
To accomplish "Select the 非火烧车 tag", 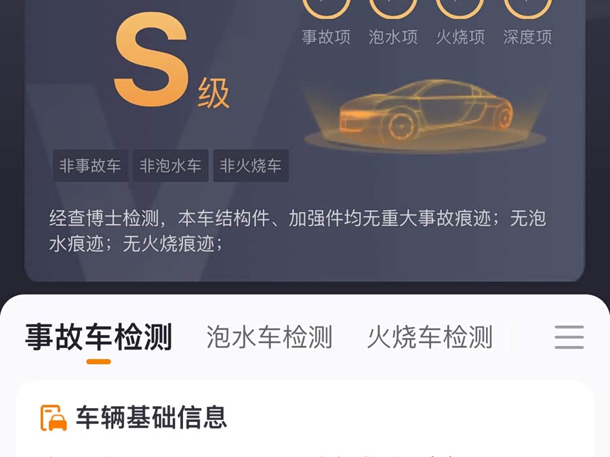I will tap(251, 166).
